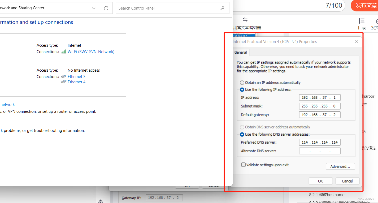Viewport: 378px width, 203px height.
Task: Click the 8.2.1 修改hostname outline entry
Action: pyautogui.click(x=327, y=195)
